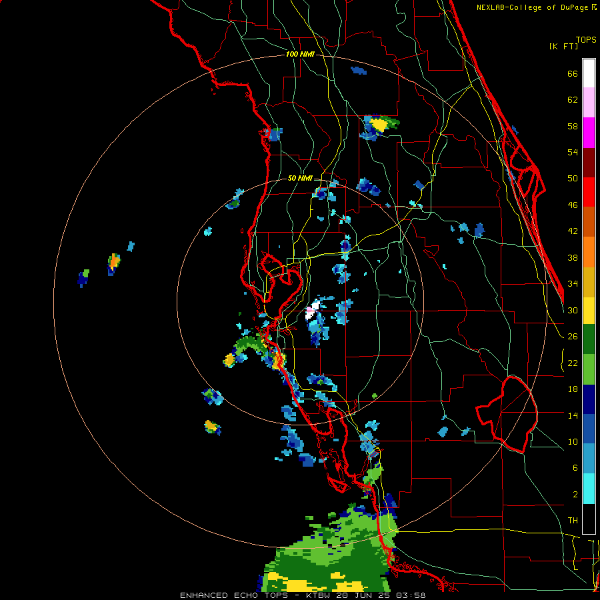The width and height of the screenshot is (600, 600).
Task: Click legend value '18'
Action: [x=573, y=389]
